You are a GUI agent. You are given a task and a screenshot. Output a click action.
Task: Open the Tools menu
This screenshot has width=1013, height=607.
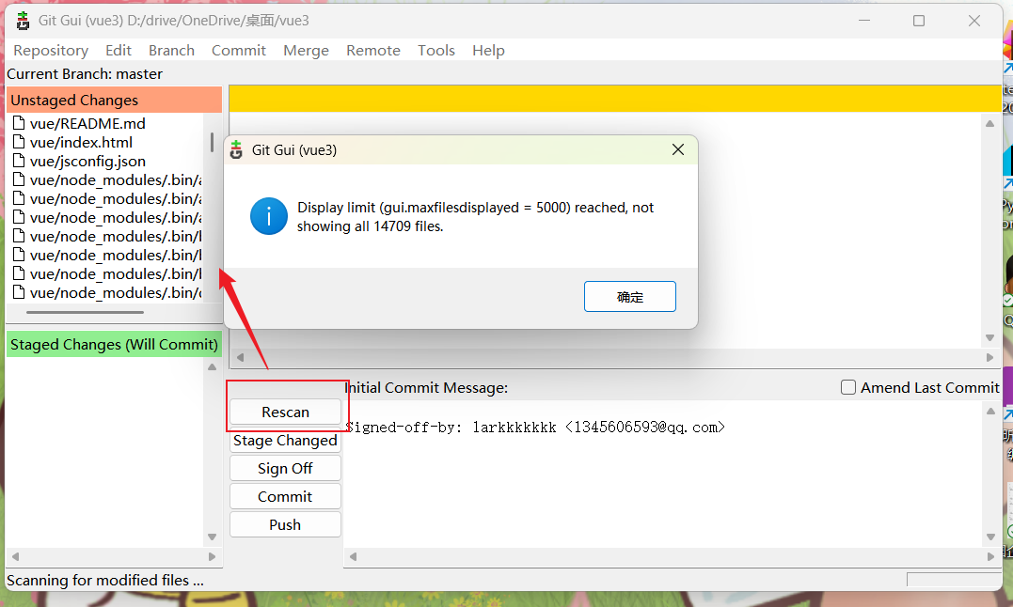coord(436,51)
